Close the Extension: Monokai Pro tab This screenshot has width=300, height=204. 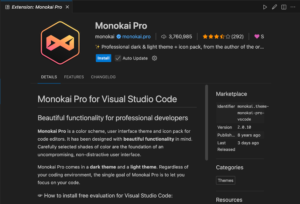coord(67,7)
